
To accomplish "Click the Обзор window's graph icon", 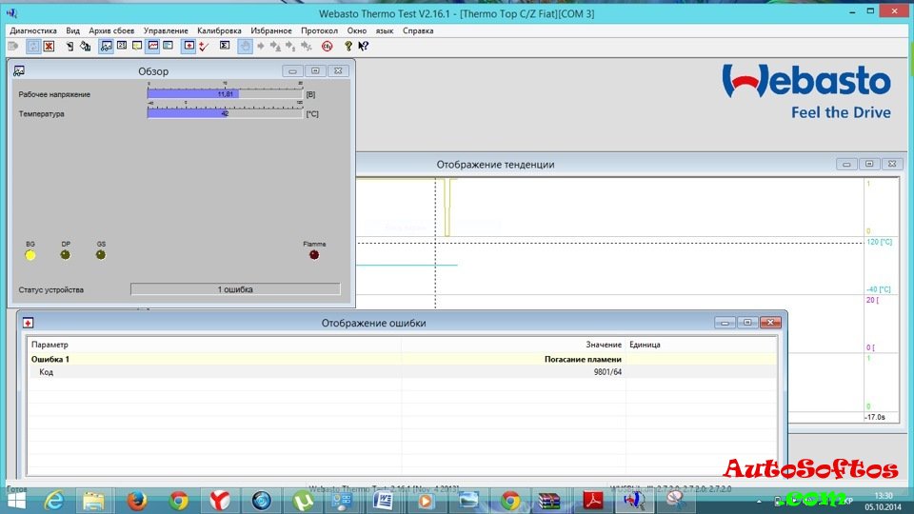I will [19, 71].
